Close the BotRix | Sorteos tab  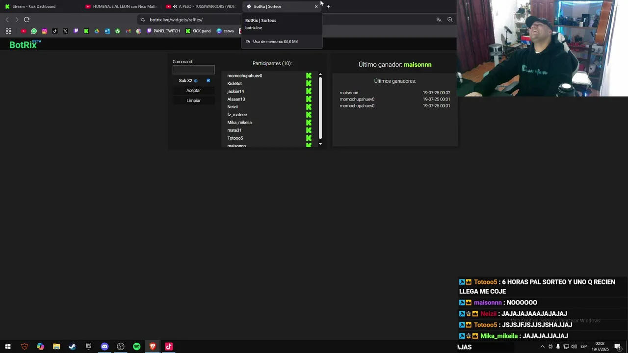tap(316, 6)
